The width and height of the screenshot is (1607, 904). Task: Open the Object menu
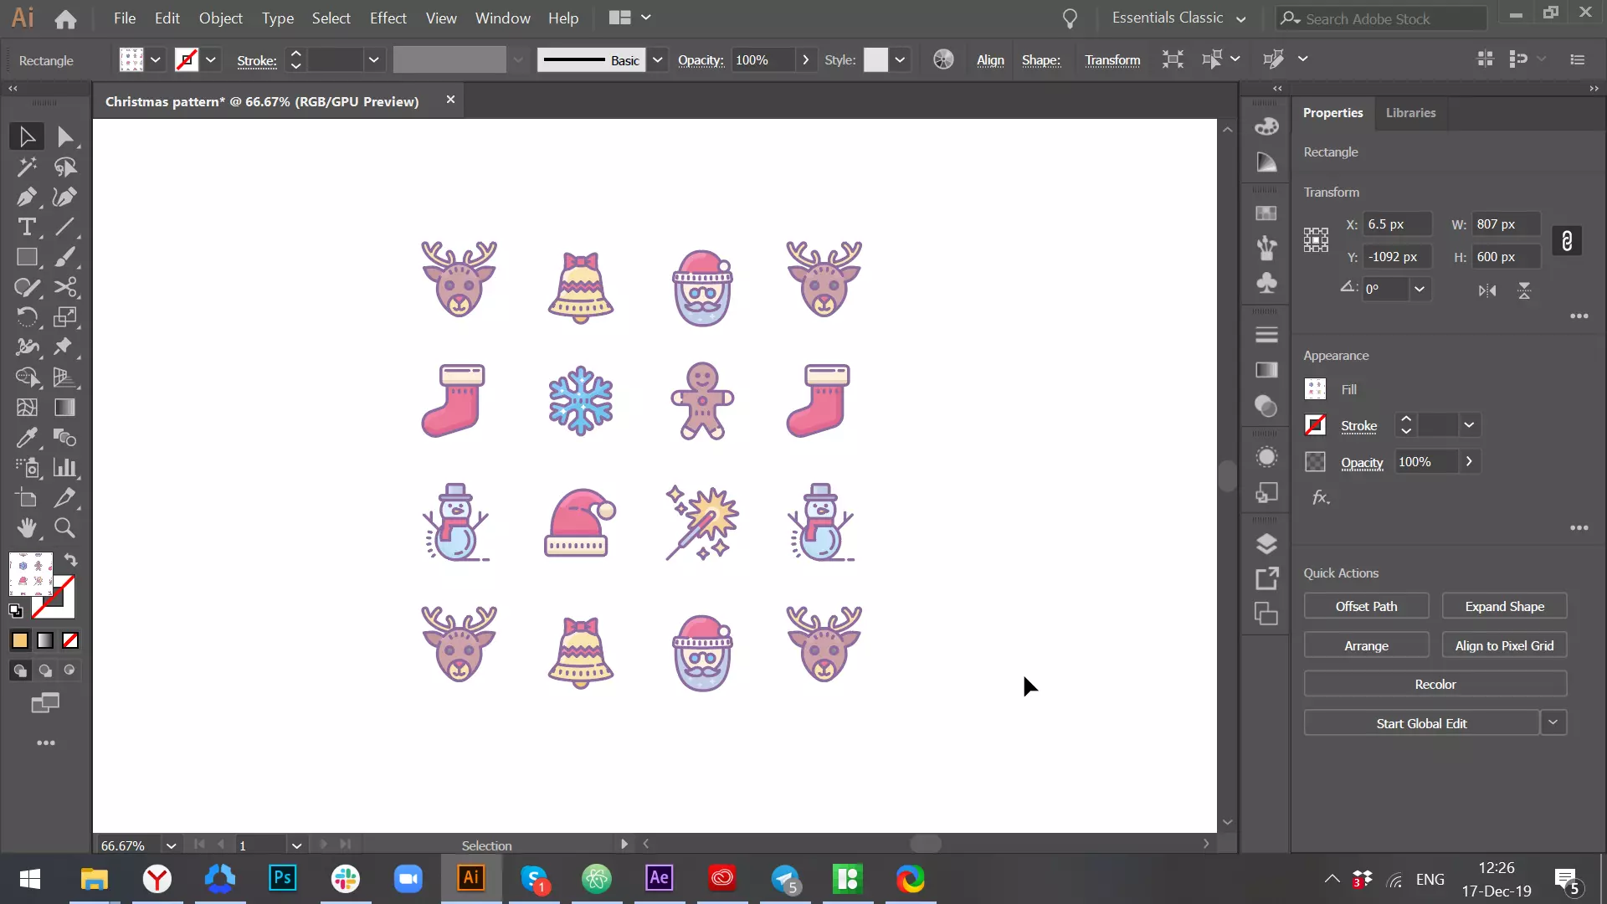[x=220, y=18]
